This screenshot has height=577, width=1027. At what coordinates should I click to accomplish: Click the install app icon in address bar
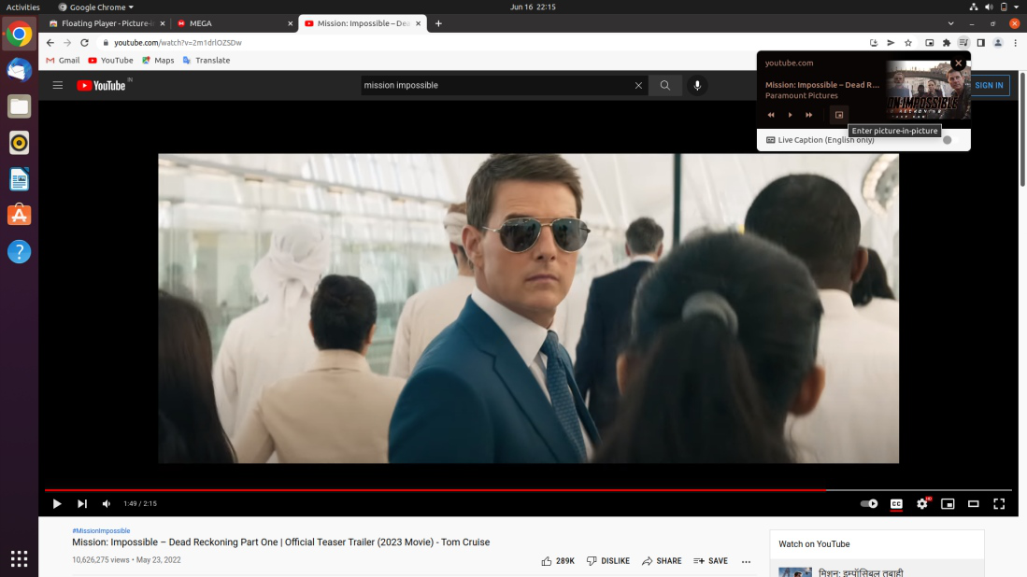pyautogui.click(x=874, y=43)
